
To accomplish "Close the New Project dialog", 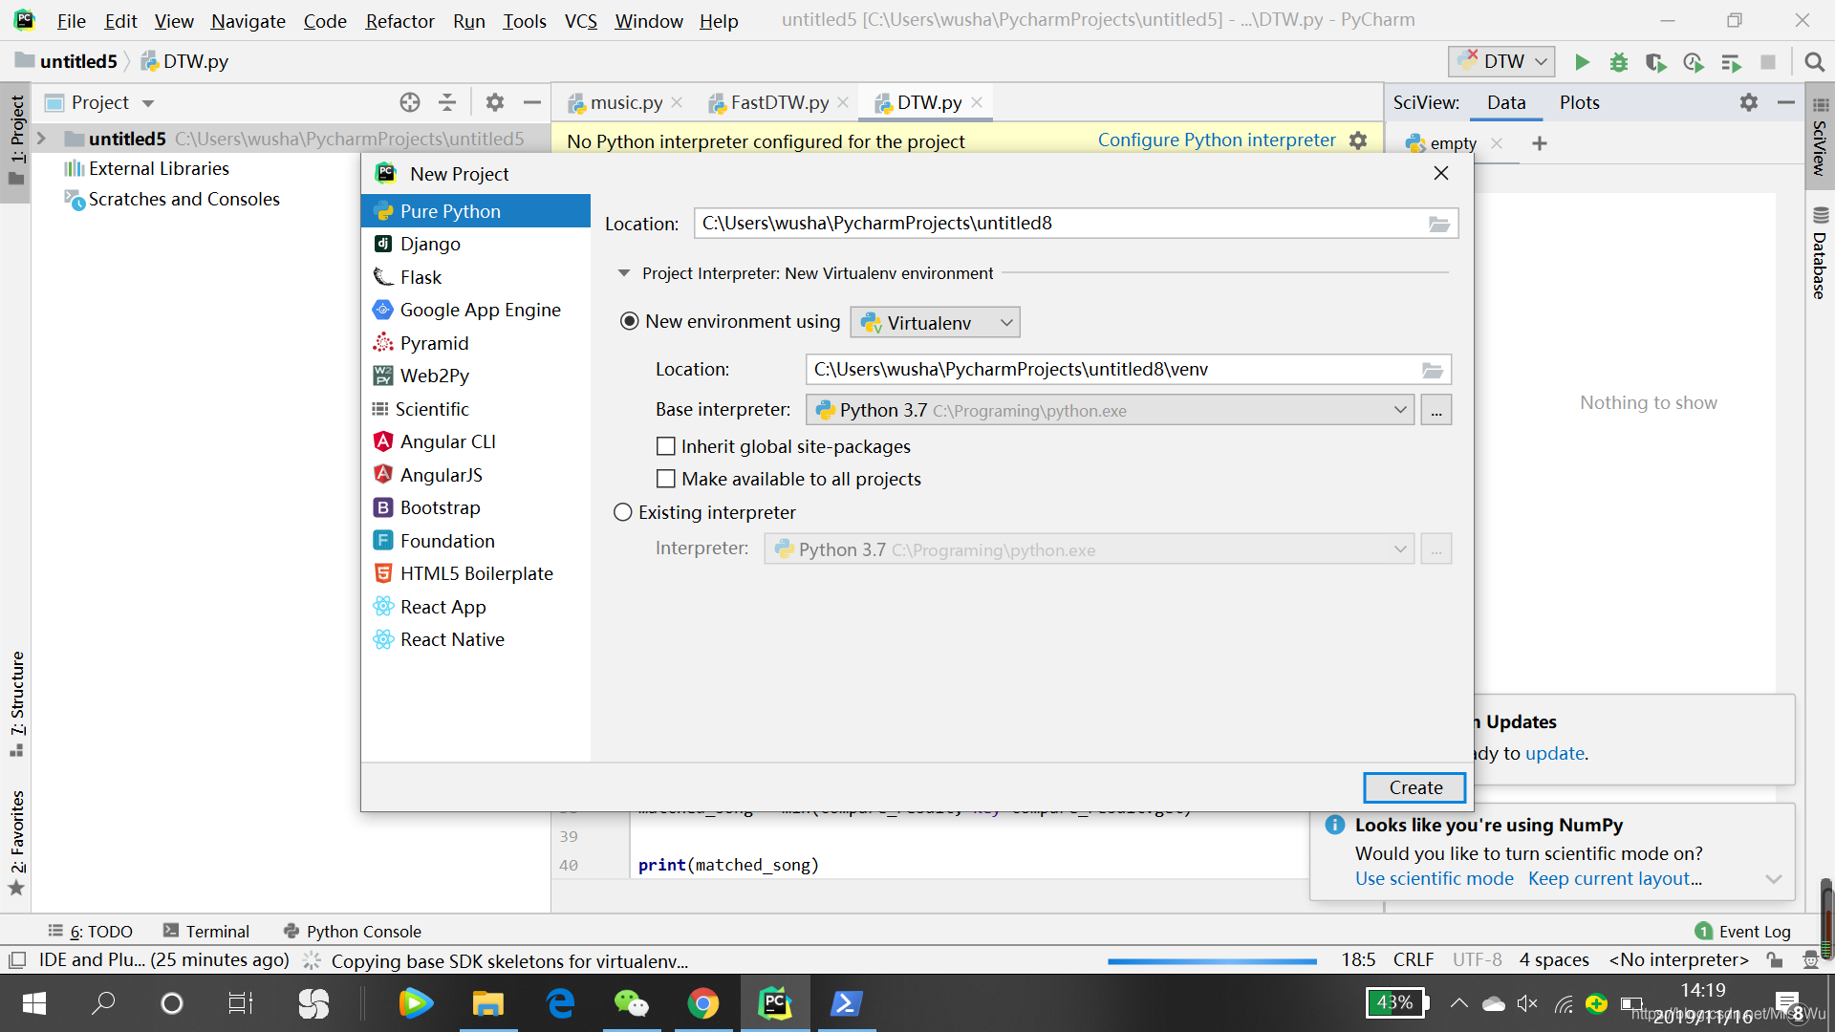I will (1441, 173).
